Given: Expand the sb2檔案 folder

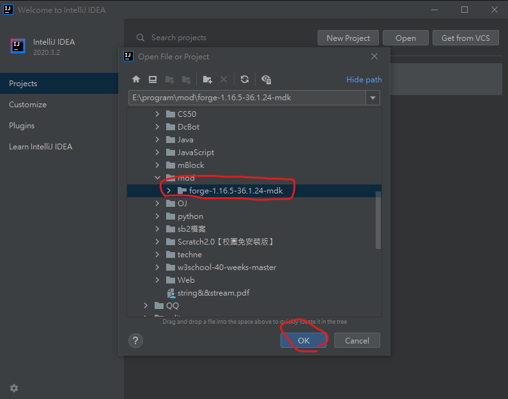Looking at the screenshot, I should 157,229.
